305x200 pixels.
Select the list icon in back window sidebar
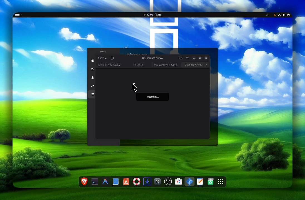93,94
